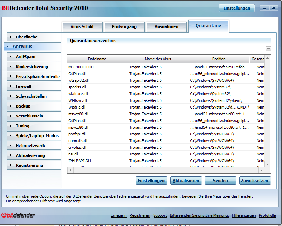
Task: Open the Protokolle link
Action: [267, 215]
